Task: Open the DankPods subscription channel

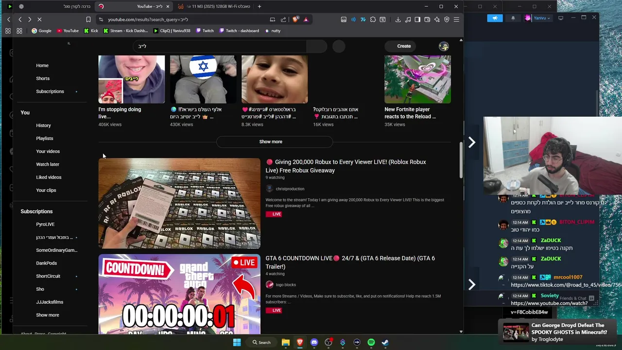Action: coord(46,263)
